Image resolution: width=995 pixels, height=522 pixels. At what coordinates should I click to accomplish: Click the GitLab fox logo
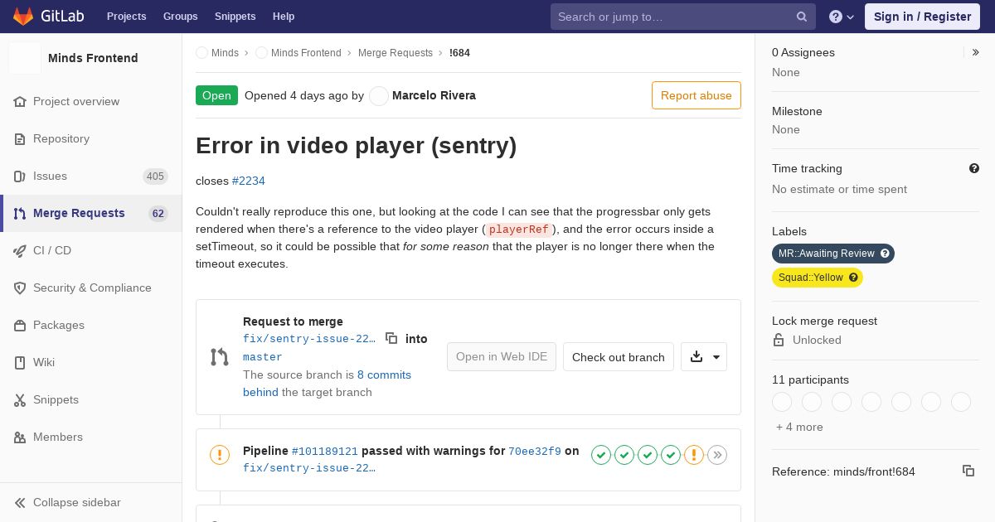coord(22,16)
